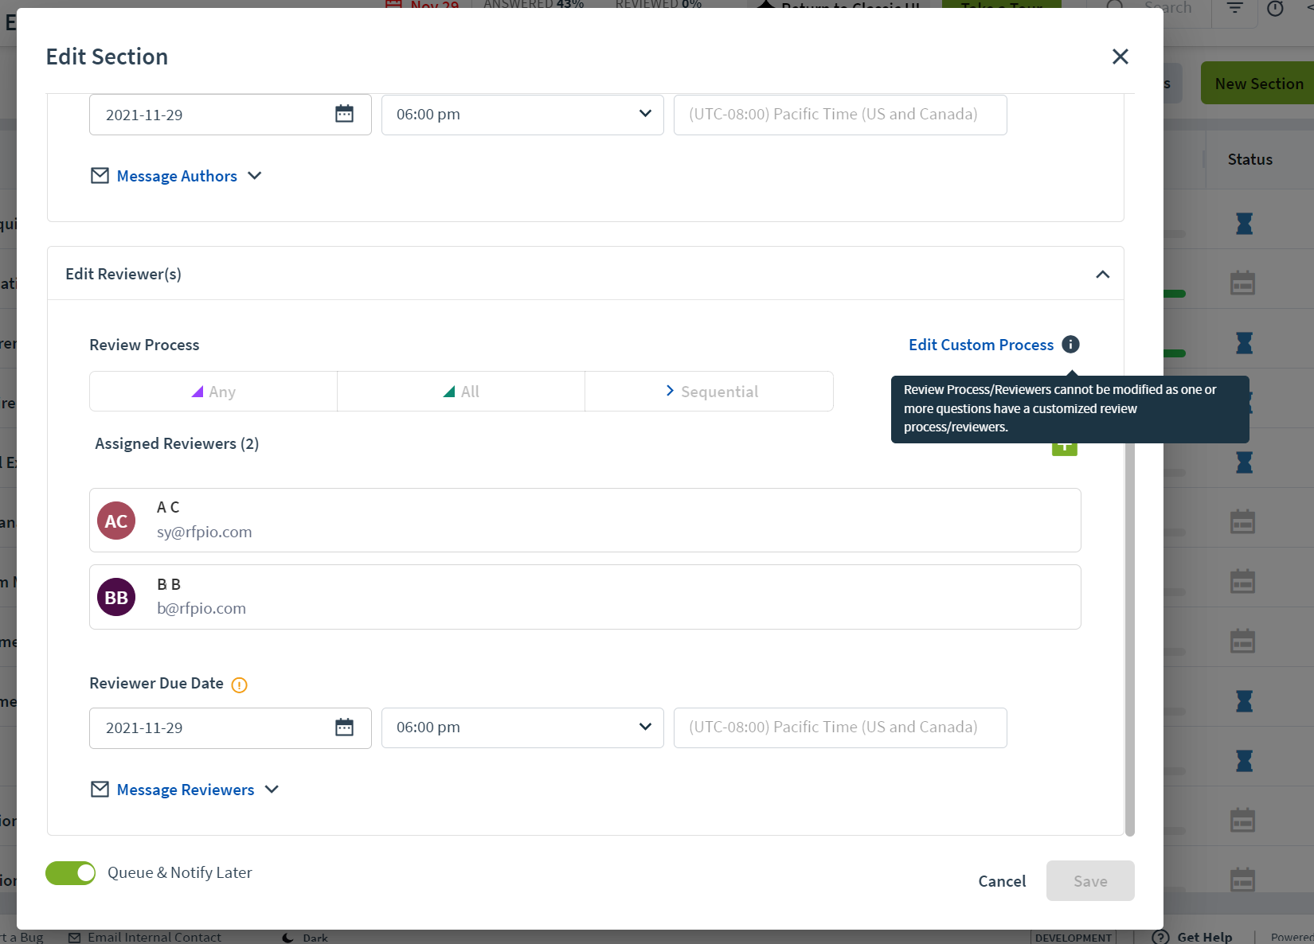Expand the Message Reviewers chevron
Image resolution: width=1314 pixels, height=944 pixels.
(272, 790)
